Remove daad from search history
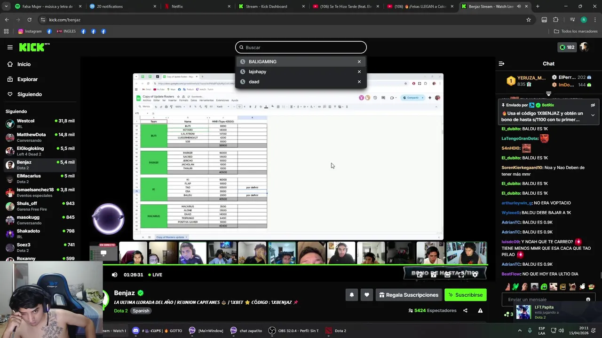 coord(359,82)
